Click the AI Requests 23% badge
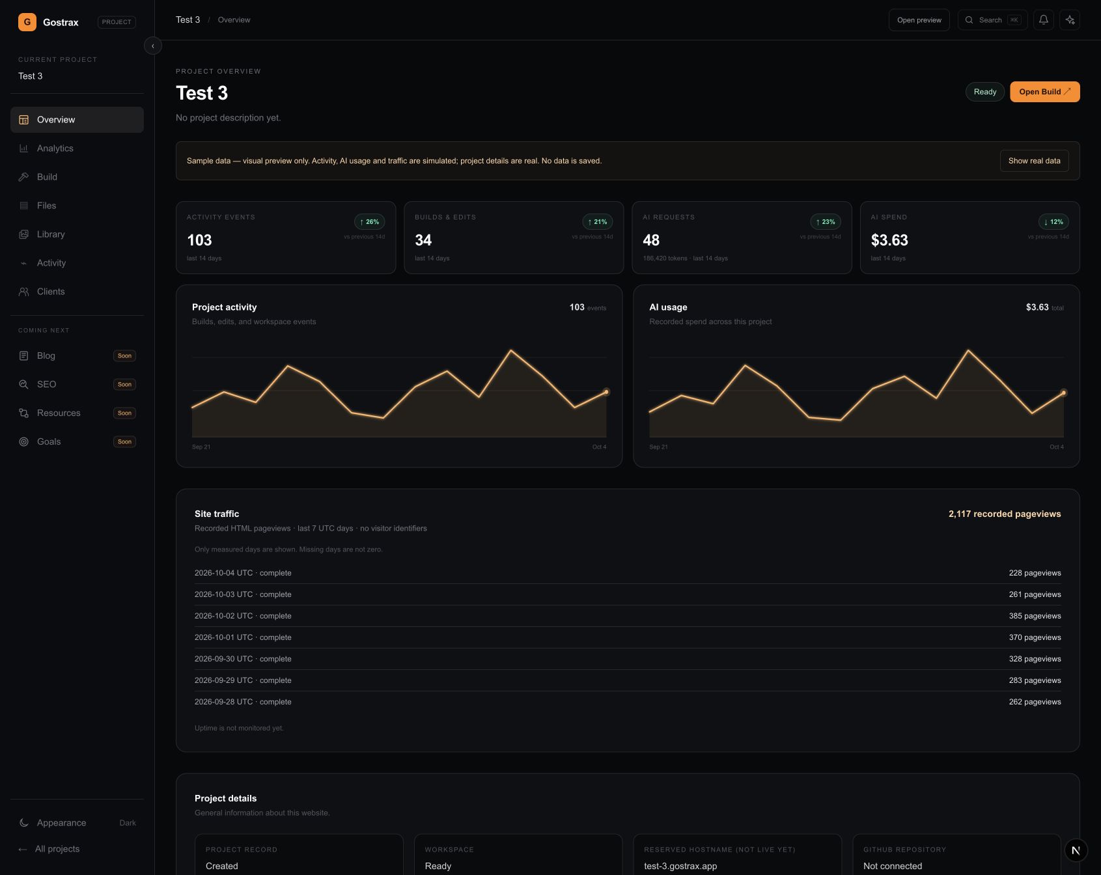Screen dimensions: 1101x875 [825, 222]
